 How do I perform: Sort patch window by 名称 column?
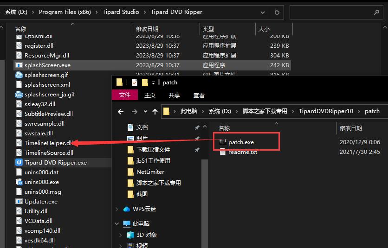[x=274, y=128]
